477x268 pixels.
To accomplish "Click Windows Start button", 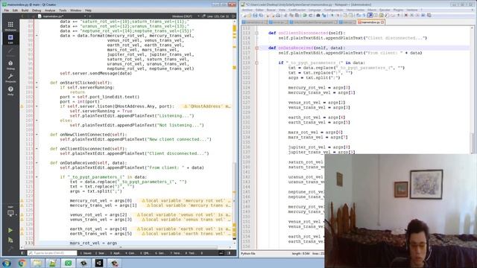I will (7, 263).
